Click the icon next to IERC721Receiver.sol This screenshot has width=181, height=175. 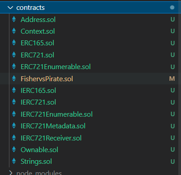14,138
